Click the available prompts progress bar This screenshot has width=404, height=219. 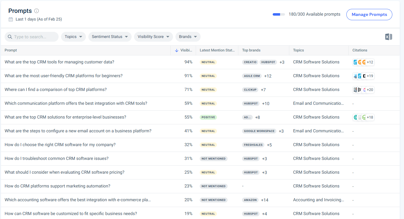pyautogui.click(x=279, y=14)
